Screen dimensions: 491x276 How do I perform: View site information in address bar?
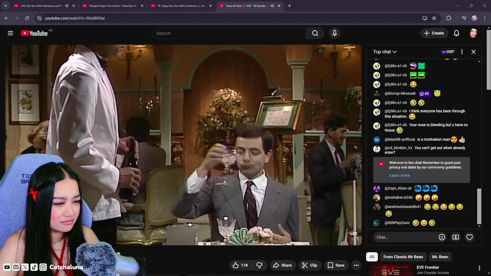(39, 18)
